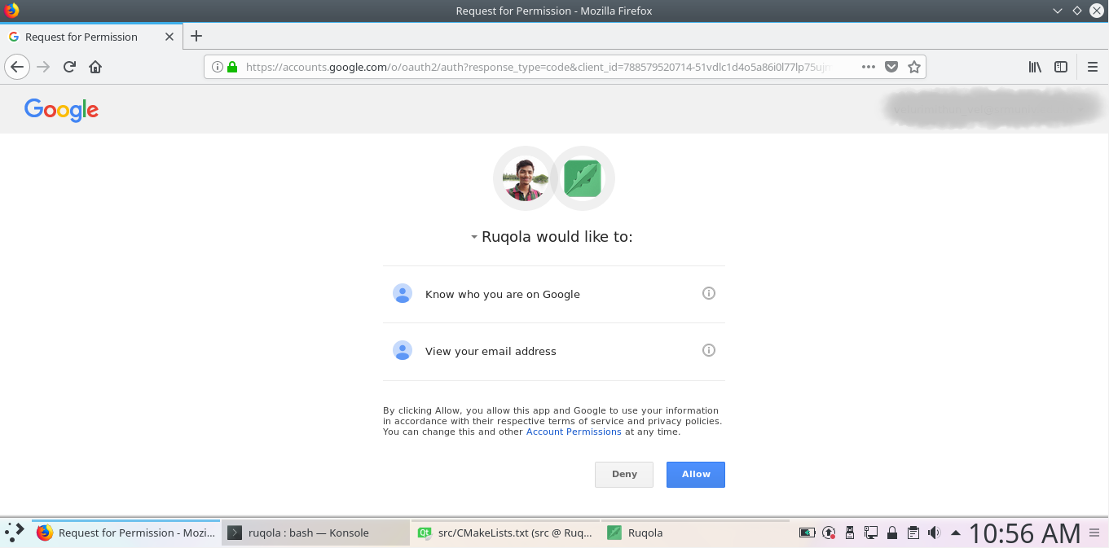This screenshot has width=1109, height=548.
Task: Click the Firefox reload page icon
Action: (x=69, y=67)
